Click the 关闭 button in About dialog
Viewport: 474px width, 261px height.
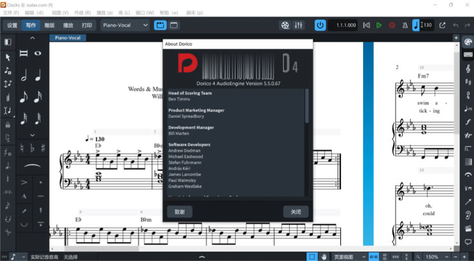coord(296,211)
